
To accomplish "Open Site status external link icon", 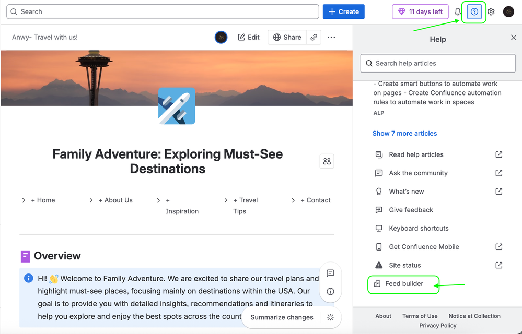I will click(x=498, y=265).
